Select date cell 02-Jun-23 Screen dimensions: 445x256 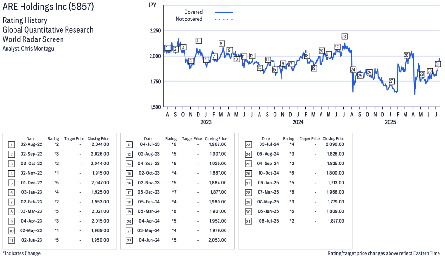tap(32, 240)
